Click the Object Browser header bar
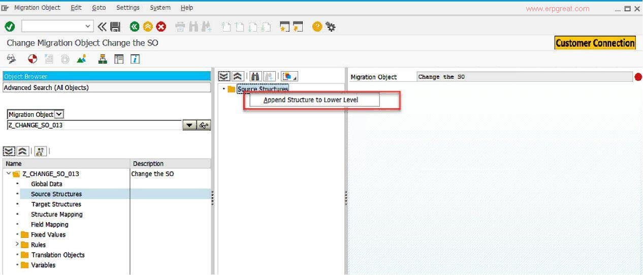This screenshot has height=275, width=643. click(107, 76)
